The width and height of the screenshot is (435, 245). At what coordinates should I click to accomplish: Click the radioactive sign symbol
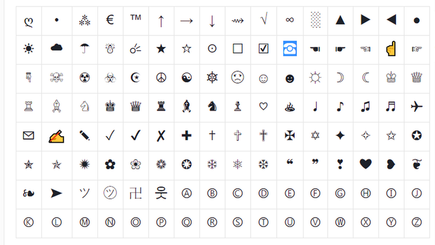point(85,78)
